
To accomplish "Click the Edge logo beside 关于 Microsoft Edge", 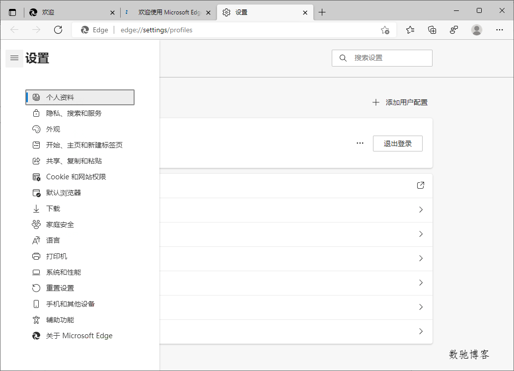I will click(x=36, y=336).
